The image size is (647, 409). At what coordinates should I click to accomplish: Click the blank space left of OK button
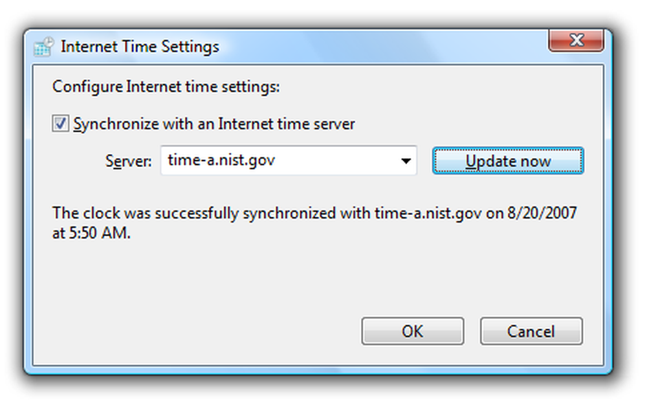tap(198, 331)
